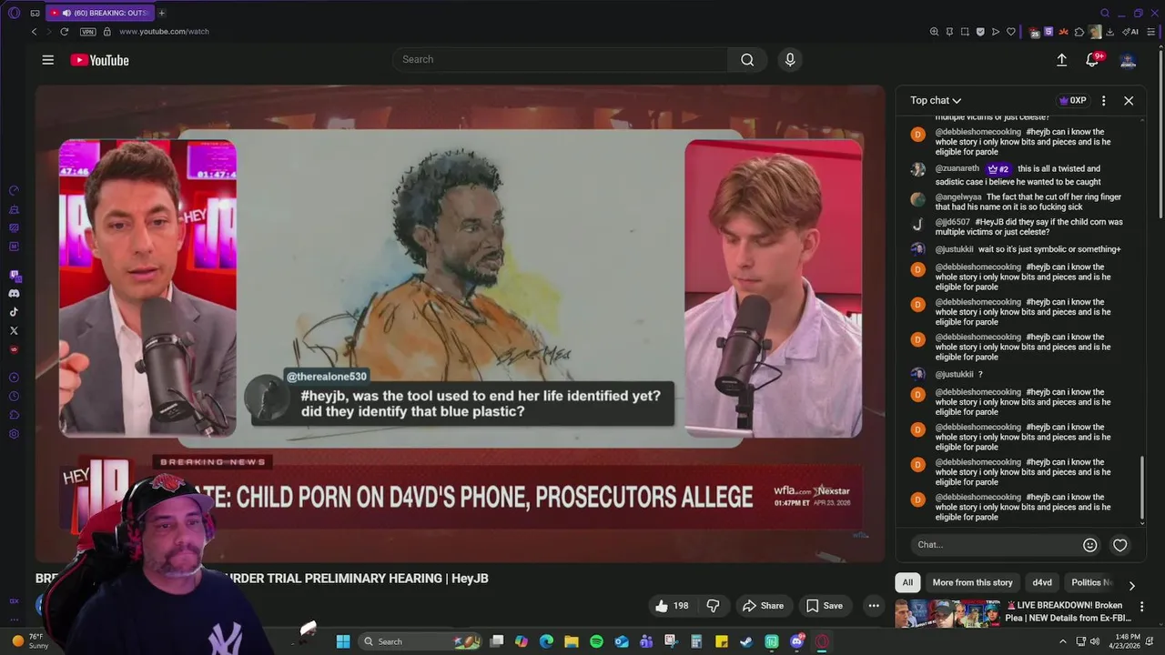Screen dimensions: 1165x655
Task: Open the emoji picker in chat
Action: (1089, 545)
